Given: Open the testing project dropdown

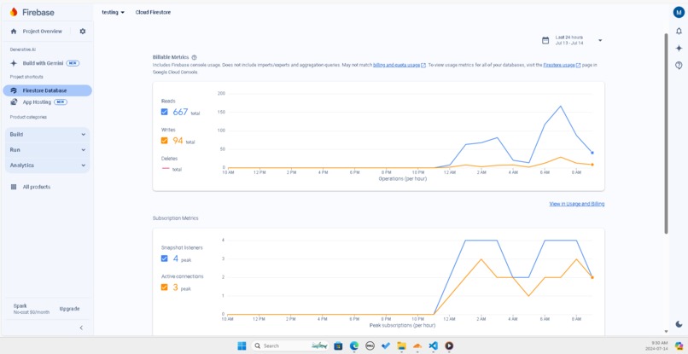Looking at the screenshot, I should [114, 12].
